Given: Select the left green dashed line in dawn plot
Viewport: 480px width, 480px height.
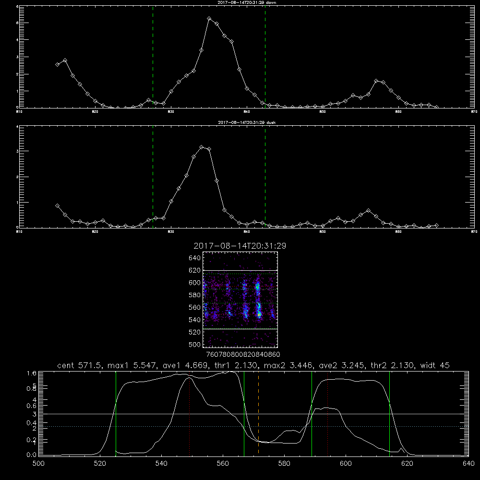Looking at the screenshot, I should click(x=153, y=57).
